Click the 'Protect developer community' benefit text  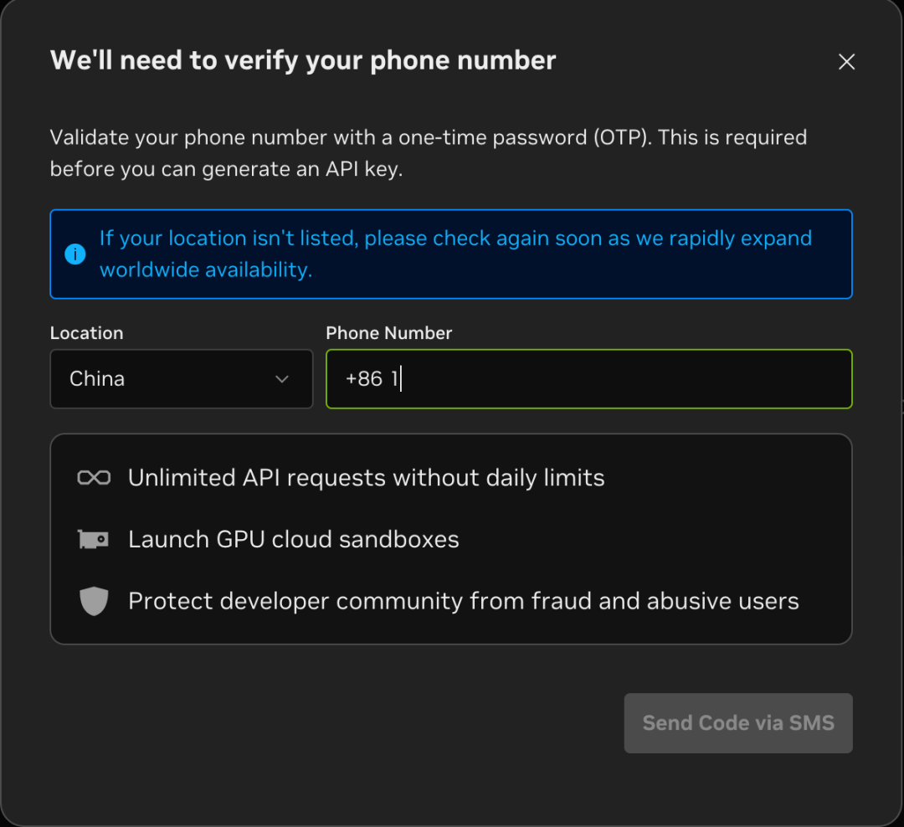click(464, 600)
